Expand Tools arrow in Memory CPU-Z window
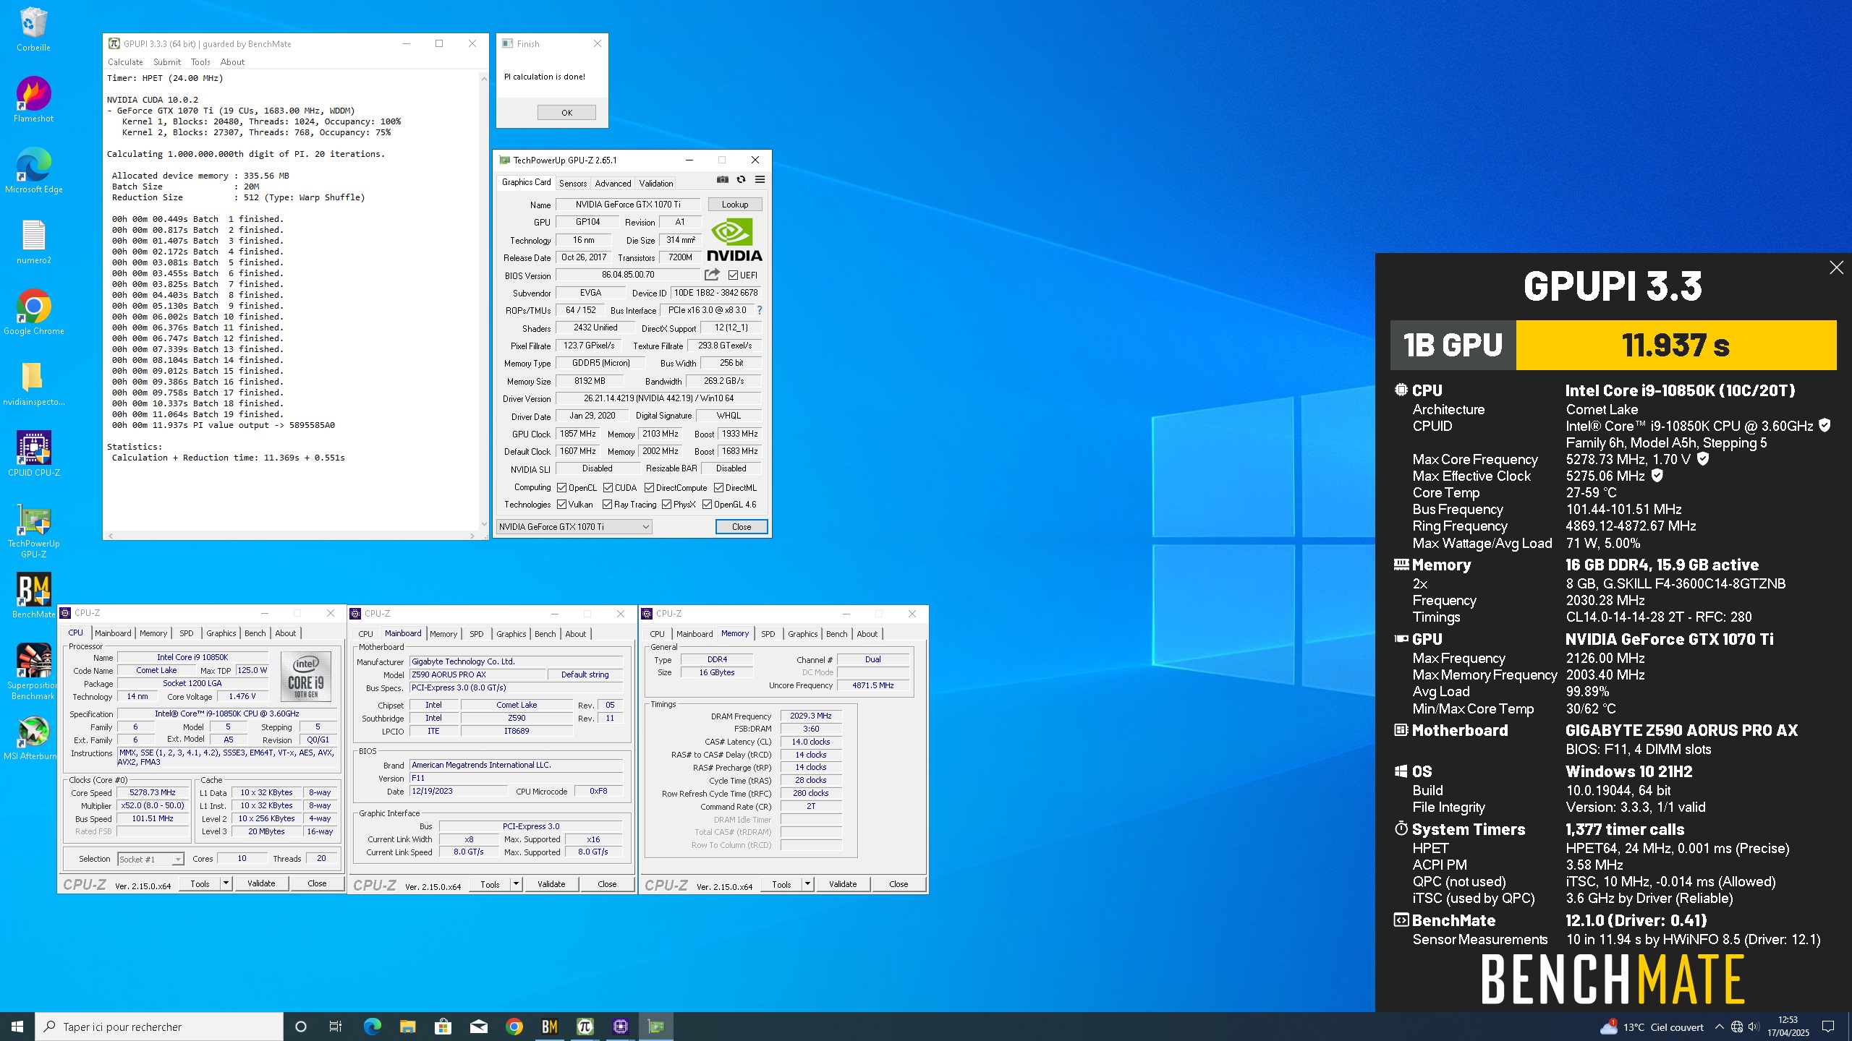Screen dimensions: 1852x1041 (807, 884)
